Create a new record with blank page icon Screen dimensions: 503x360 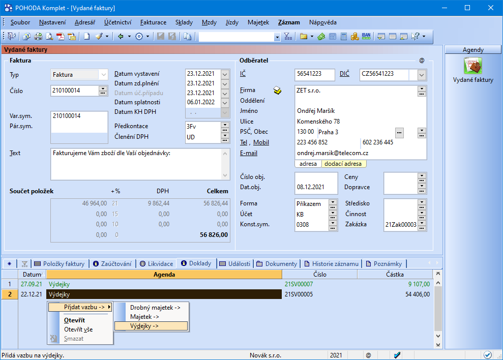pos(86,36)
